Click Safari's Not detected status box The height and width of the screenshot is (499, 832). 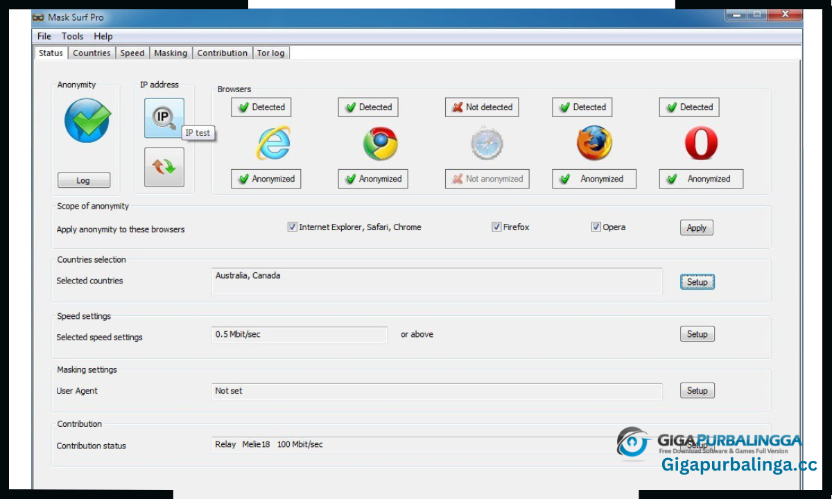click(x=482, y=107)
